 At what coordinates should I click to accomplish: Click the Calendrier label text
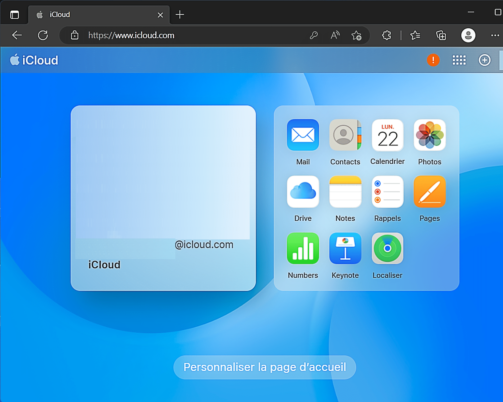click(387, 161)
